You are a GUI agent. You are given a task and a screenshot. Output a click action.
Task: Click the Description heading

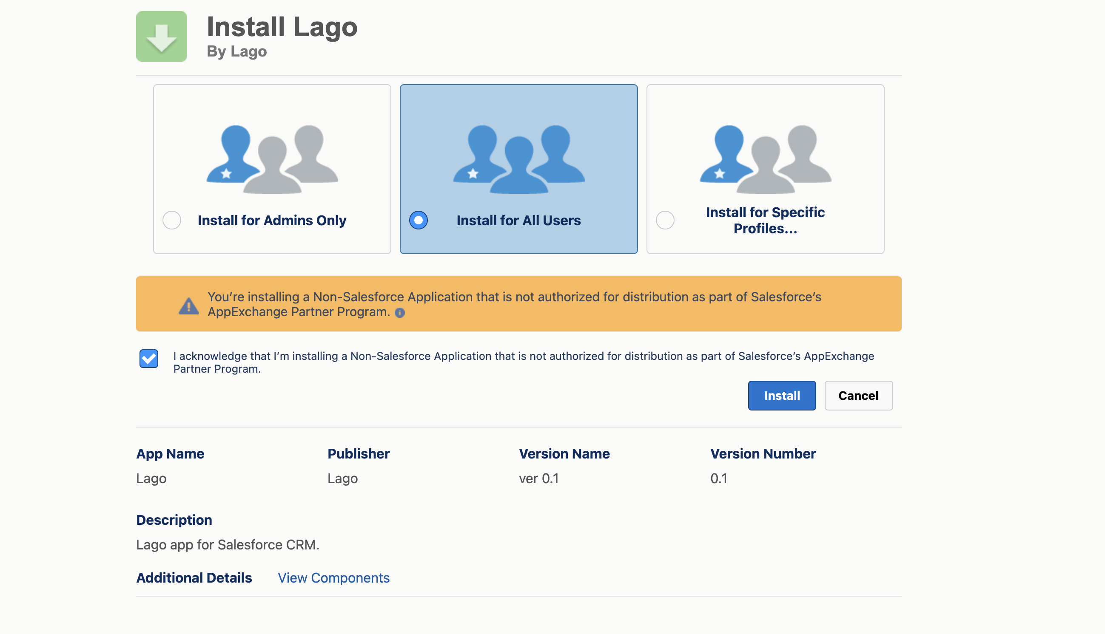click(x=174, y=520)
